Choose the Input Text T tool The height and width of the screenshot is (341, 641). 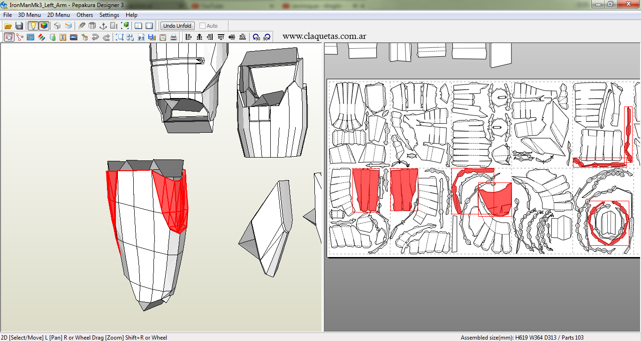click(x=63, y=37)
